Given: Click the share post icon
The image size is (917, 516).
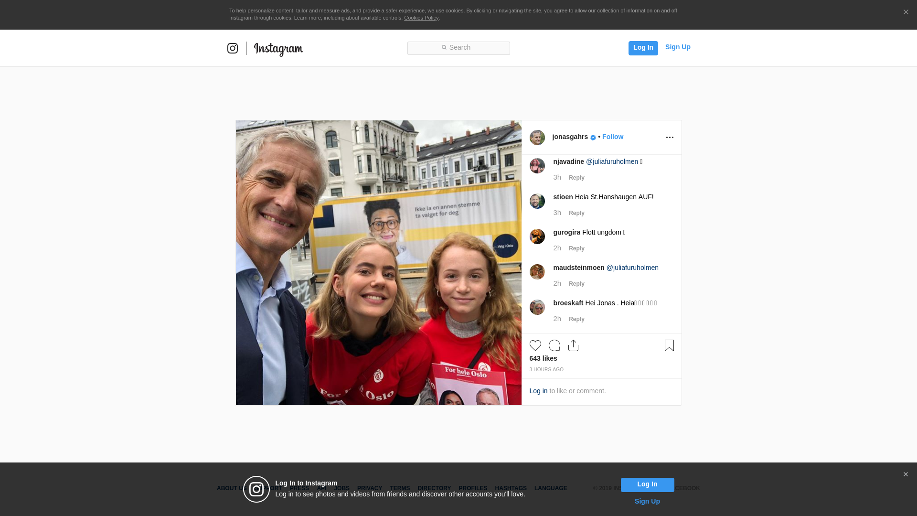Looking at the screenshot, I should tap(573, 345).
